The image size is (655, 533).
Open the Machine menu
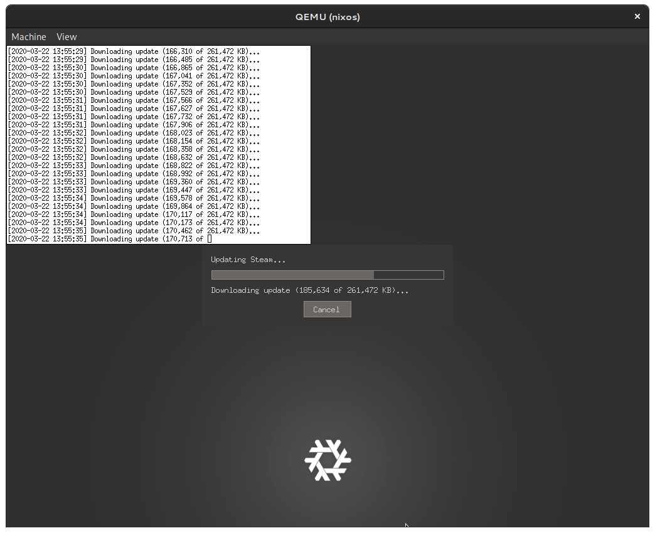[29, 37]
